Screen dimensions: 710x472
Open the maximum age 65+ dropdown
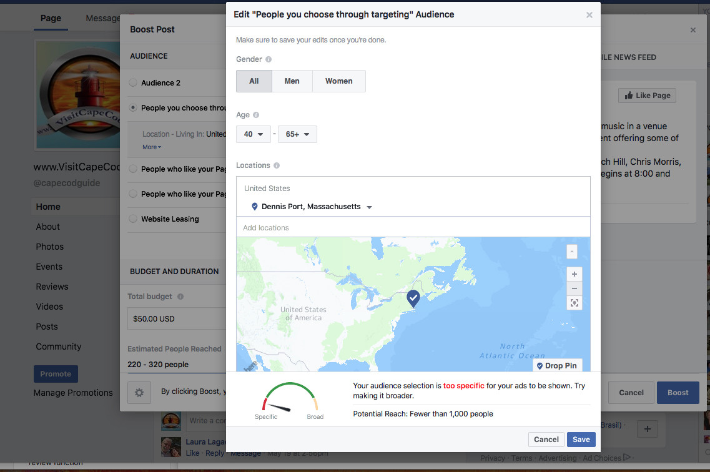[x=297, y=134]
